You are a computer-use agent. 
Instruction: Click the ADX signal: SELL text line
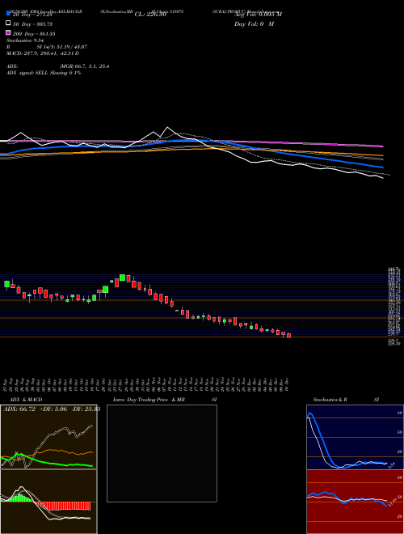44,73
